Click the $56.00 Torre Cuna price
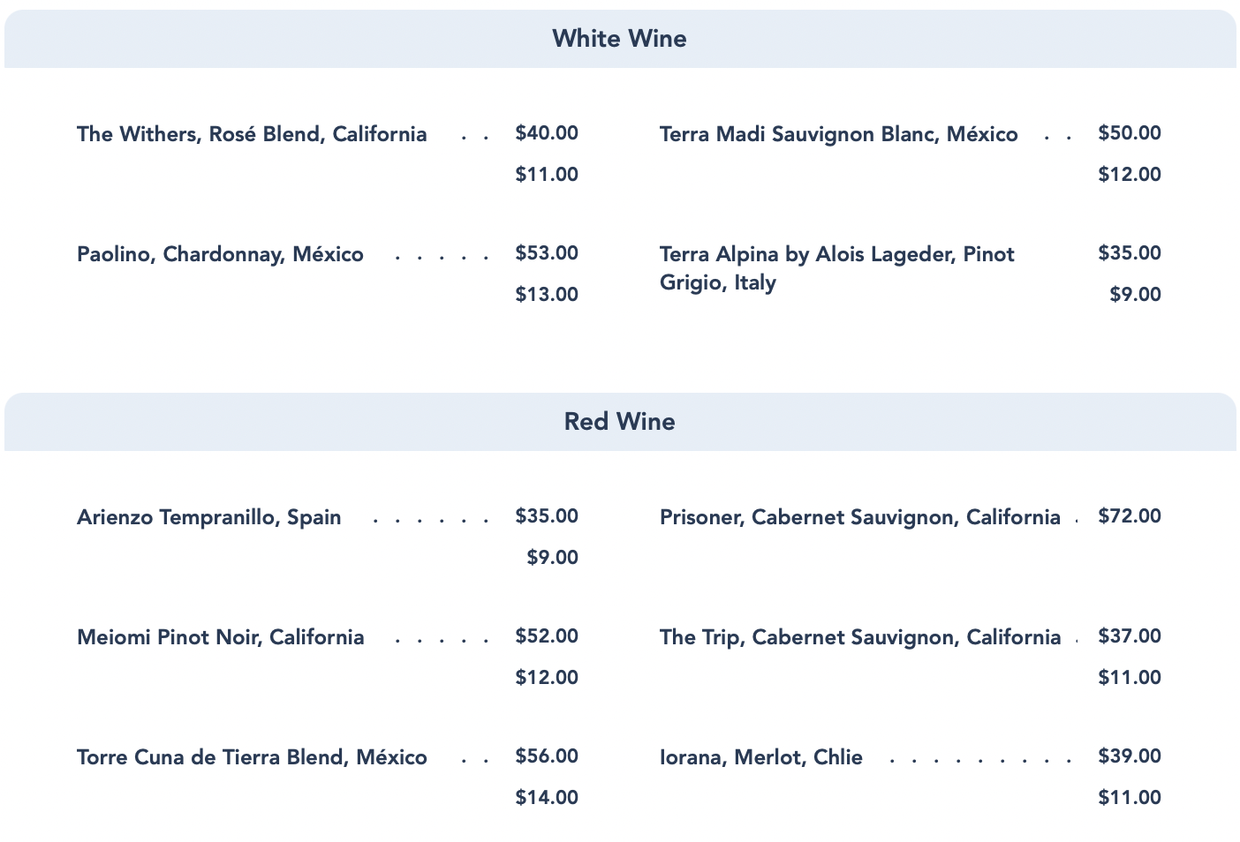This screenshot has width=1240, height=842. point(547,756)
